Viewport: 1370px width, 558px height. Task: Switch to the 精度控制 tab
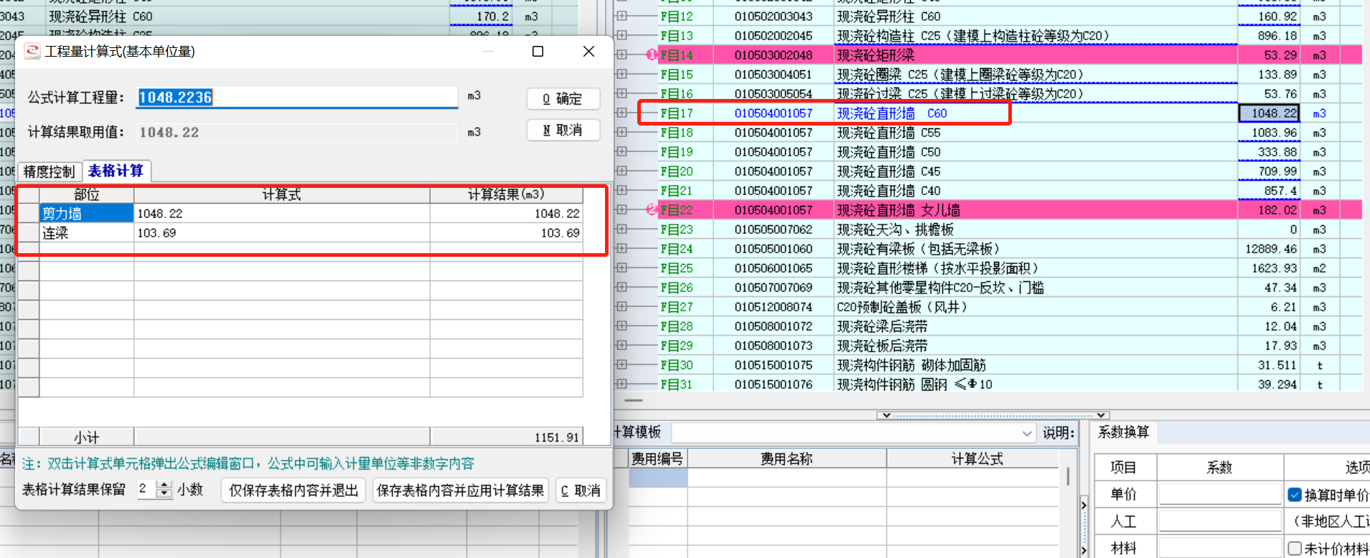(x=49, y=171)
